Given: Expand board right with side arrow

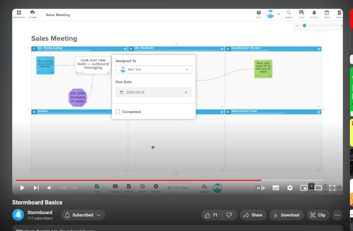Looking at the screenshot, I should click(323, 109).
